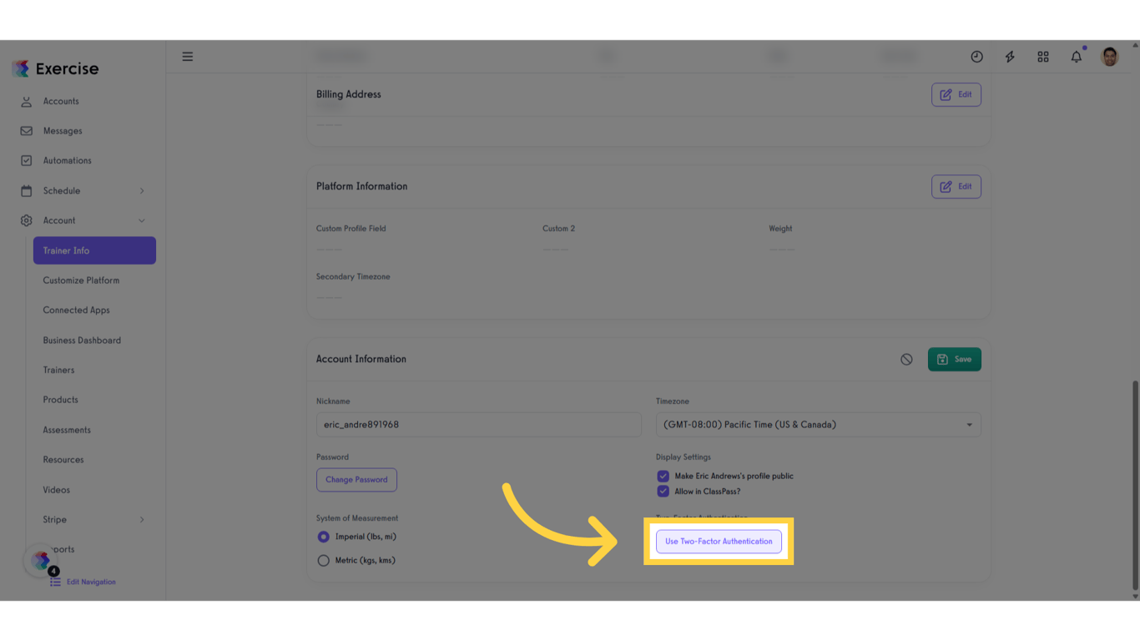Select the Automations checkmark icon

(28, 160)
